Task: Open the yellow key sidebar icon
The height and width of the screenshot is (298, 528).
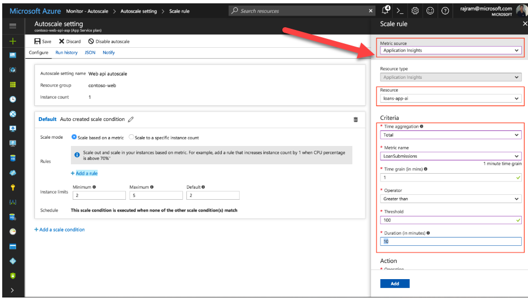Action: pyautogui.click(x=13, y=188)
